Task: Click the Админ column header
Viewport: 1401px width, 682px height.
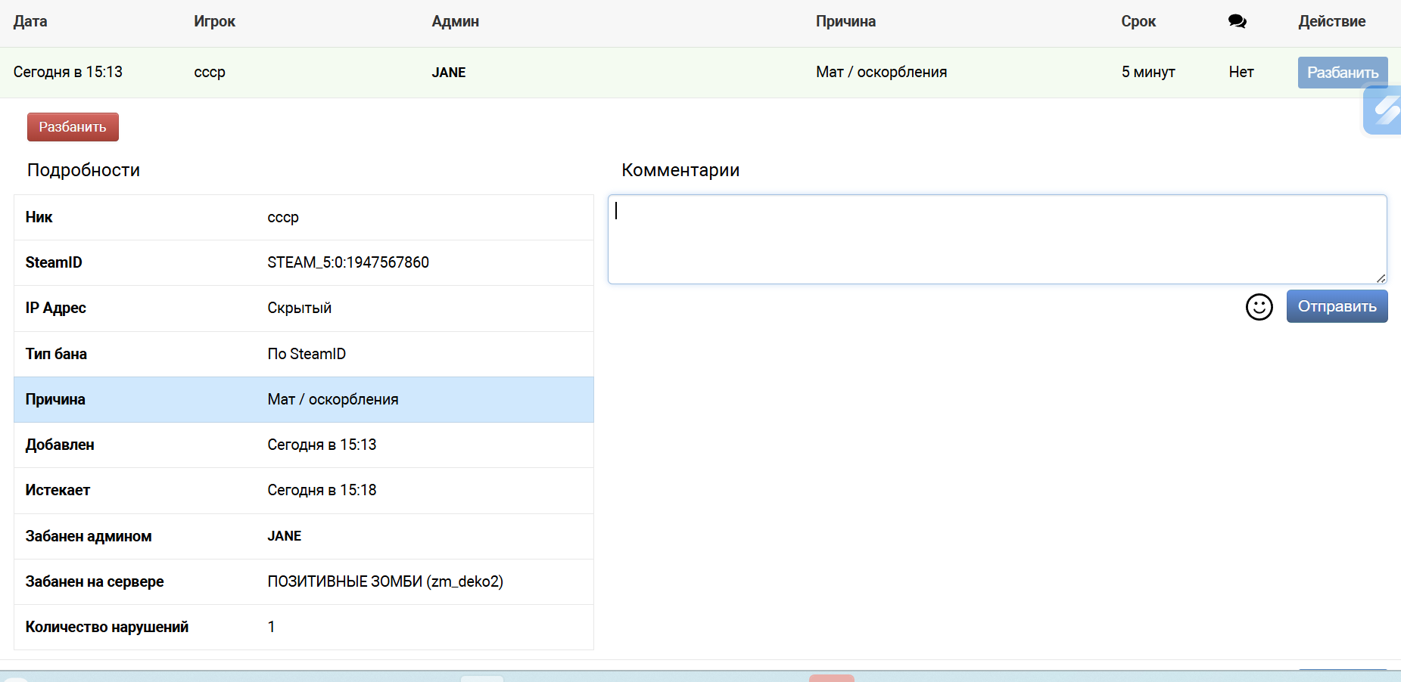Action: 455,22
